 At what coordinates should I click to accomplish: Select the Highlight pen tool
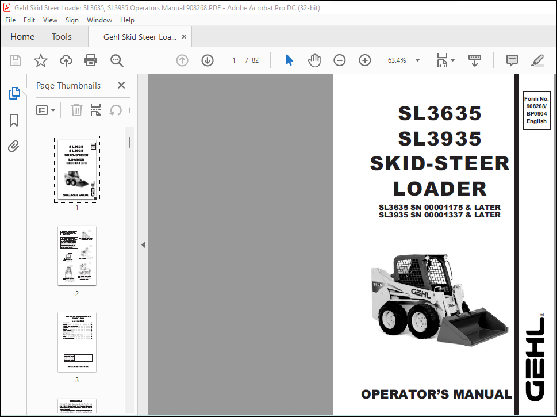537,60
